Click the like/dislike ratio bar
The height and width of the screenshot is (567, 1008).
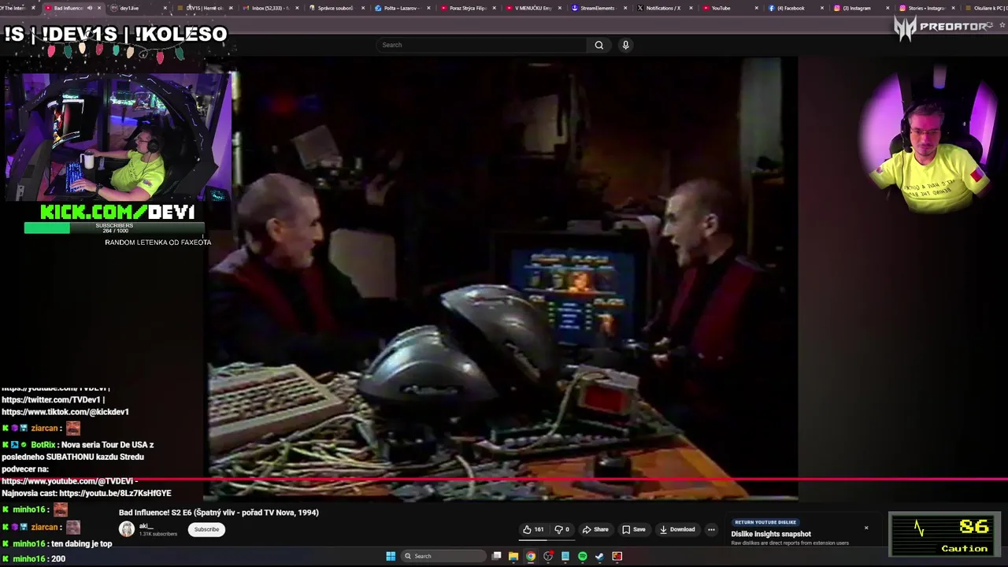(546, 539)
